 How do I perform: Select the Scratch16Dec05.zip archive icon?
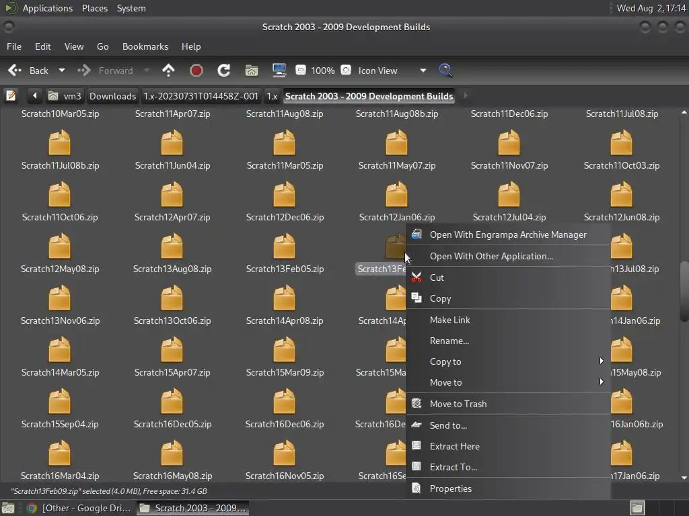click(x=172, y=402)
